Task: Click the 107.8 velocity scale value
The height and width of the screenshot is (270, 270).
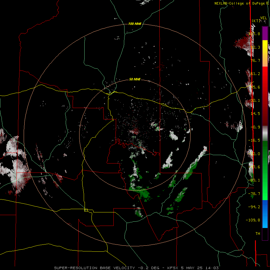Action: pos(254,34)
